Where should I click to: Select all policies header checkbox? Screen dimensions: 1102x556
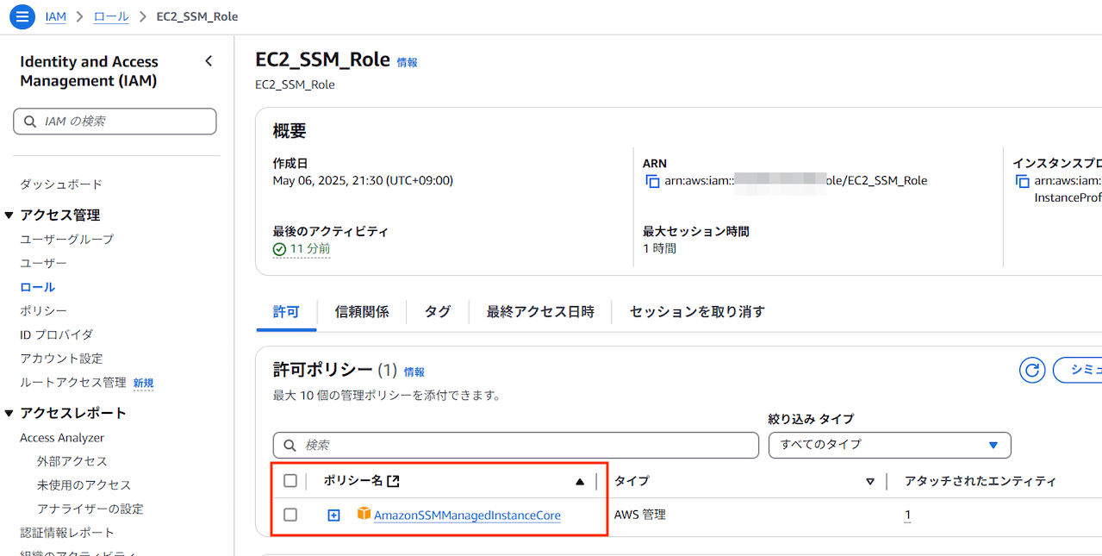coord(290,481)
